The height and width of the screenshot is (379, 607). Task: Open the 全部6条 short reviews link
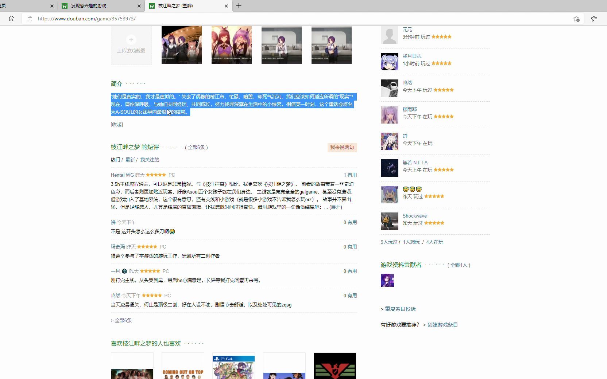click(x=196, y=147)
